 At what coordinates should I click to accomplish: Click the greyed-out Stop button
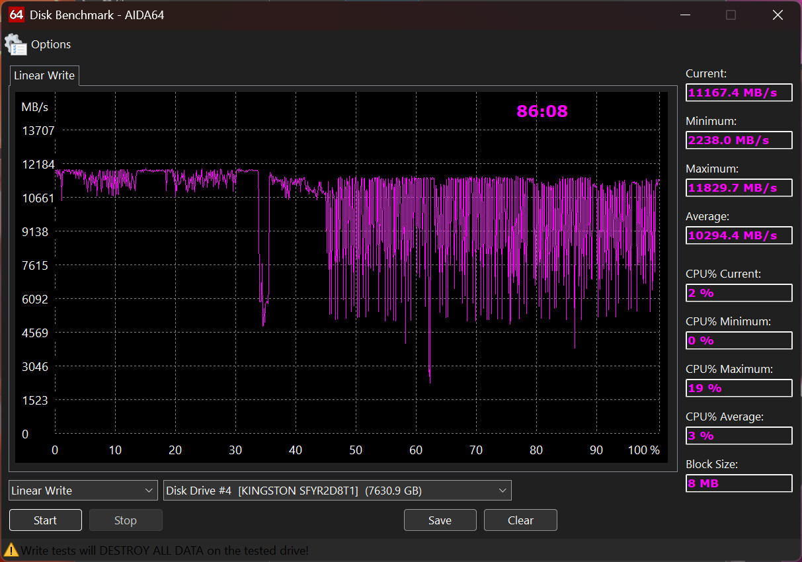[126, 520]
